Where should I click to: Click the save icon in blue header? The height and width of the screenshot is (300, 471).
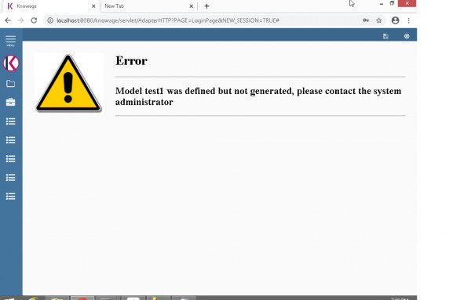pos(385,36)
